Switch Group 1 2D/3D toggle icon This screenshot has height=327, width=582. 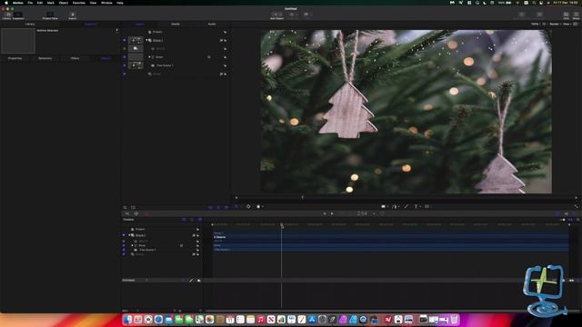coord(221,40)
